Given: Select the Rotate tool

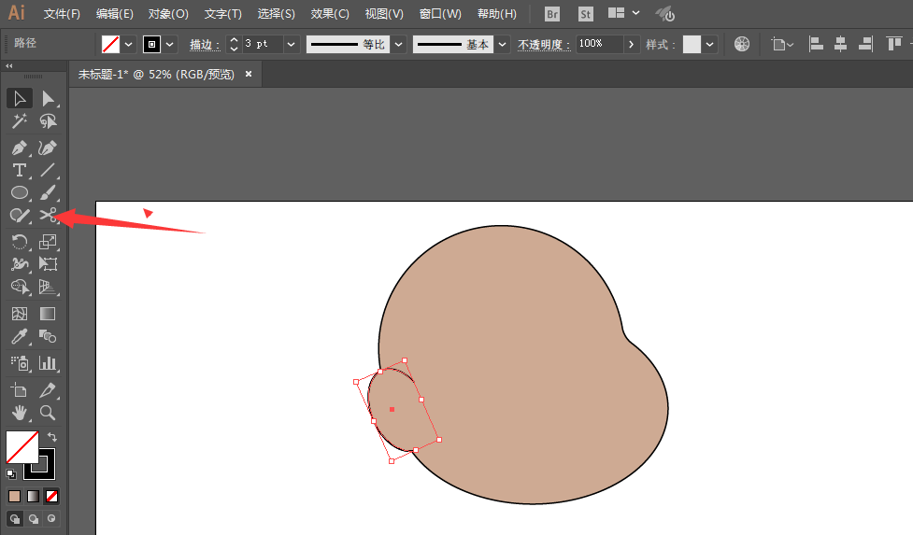Looking at the screenshot, I should (19, 242).
